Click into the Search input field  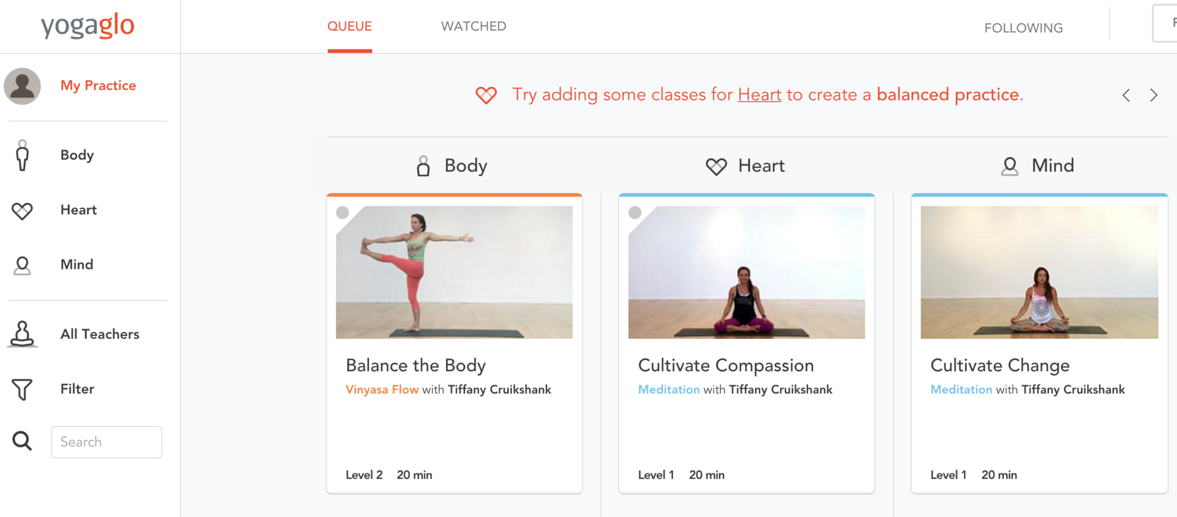coord(107,442)
